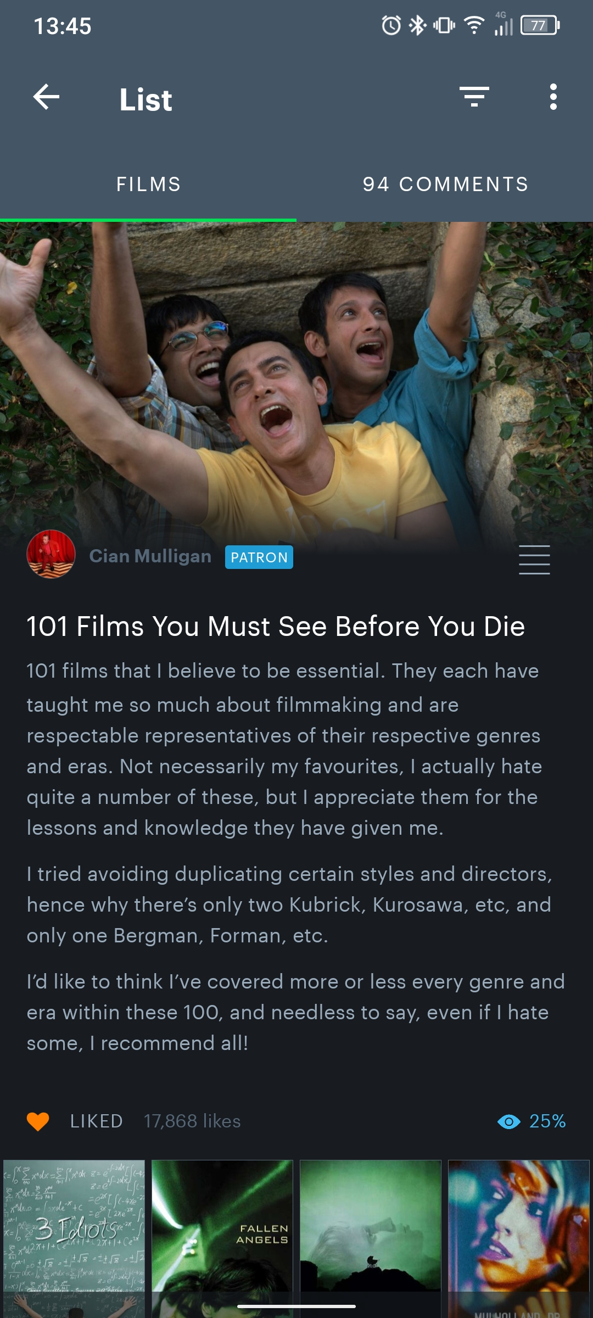
Task: Select the Films tab
Action: point(148,184)
